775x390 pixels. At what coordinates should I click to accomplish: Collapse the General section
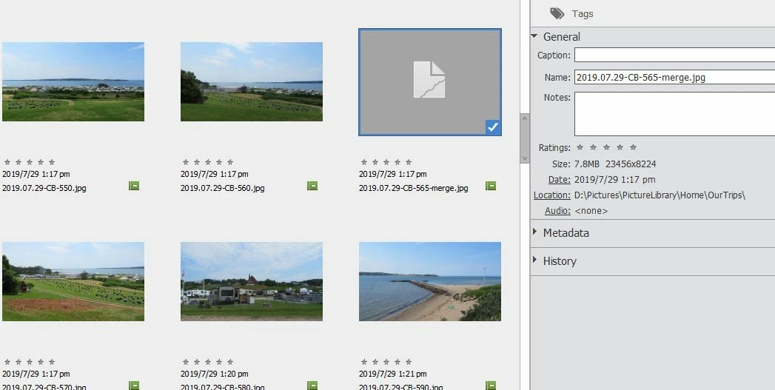pyautogui.click(x=534, y=36)
